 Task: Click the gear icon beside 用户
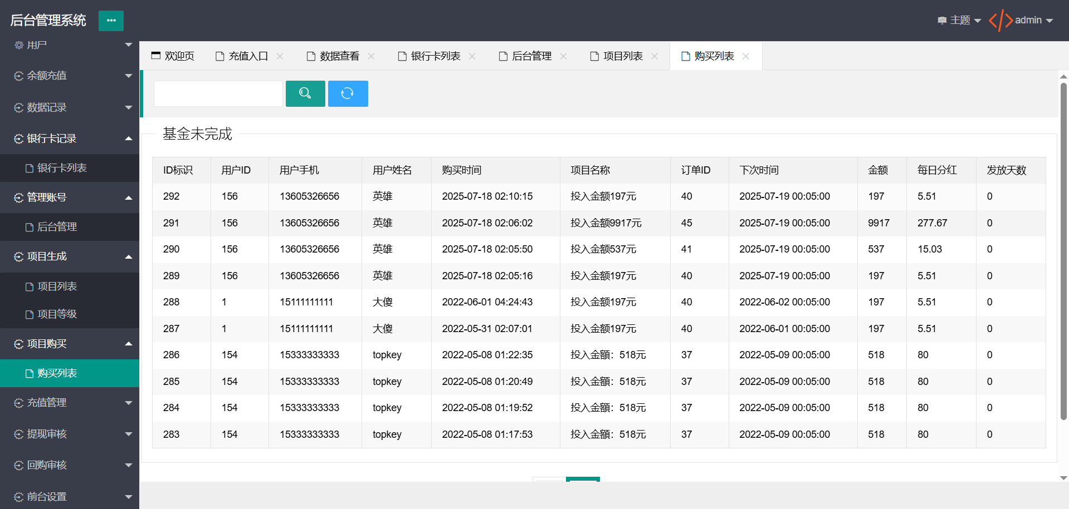click(x=19, y=45)
